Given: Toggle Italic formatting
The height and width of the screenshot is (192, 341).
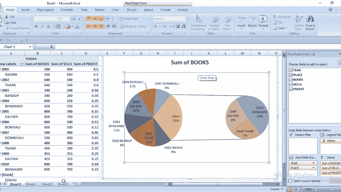Looking at the screenshot, I should click(x=42, y=26).
